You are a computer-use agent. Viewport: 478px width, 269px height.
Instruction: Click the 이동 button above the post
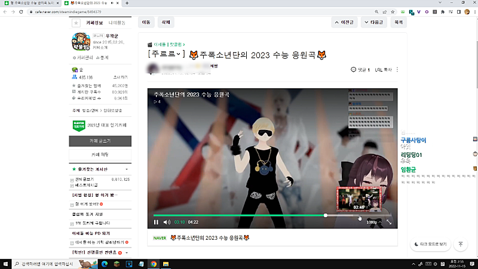click(x=146, y=22)
